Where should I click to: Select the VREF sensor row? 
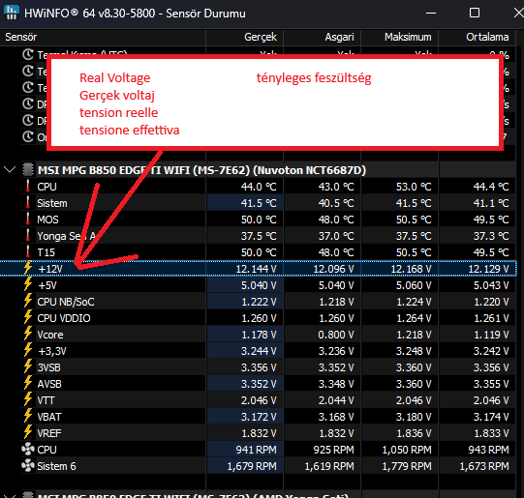click(x=258, y=433)
